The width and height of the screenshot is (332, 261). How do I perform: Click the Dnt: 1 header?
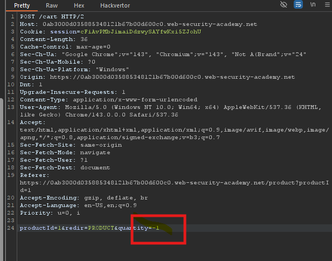[31, 85]
